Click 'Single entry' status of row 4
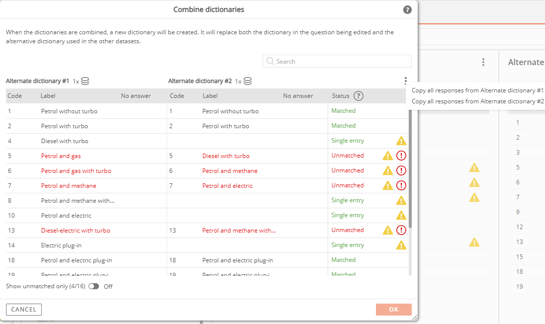 point(348,141)
